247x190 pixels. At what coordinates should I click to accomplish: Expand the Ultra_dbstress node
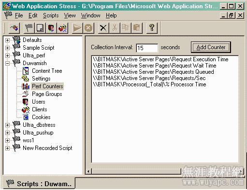(7, 125)
